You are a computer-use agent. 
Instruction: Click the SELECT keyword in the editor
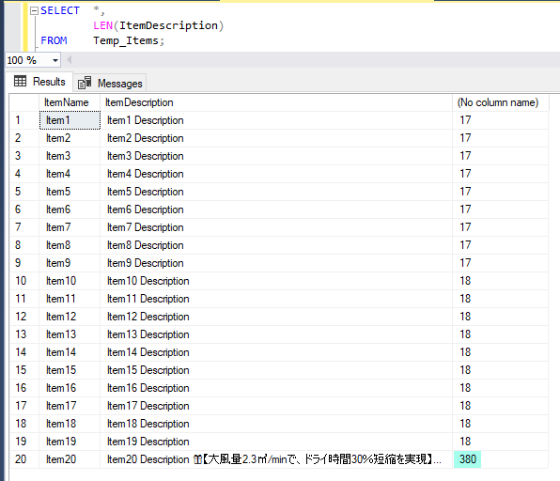coord(60,10)
